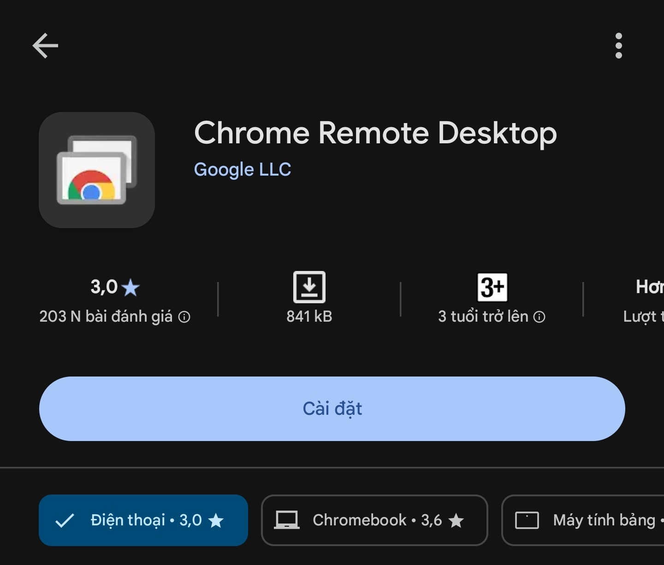664x565 pixels.
Task: Tap the Chrome Remote Desktop app icon
Action: click(x=97, y=170)
